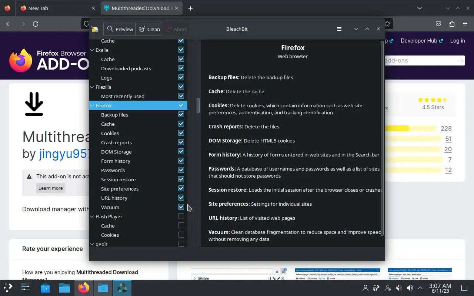Viewport: 474px width, 296px height.
Task: Click the BleachBit tree vertical scrollbar
Action: (x=198, y=105)
